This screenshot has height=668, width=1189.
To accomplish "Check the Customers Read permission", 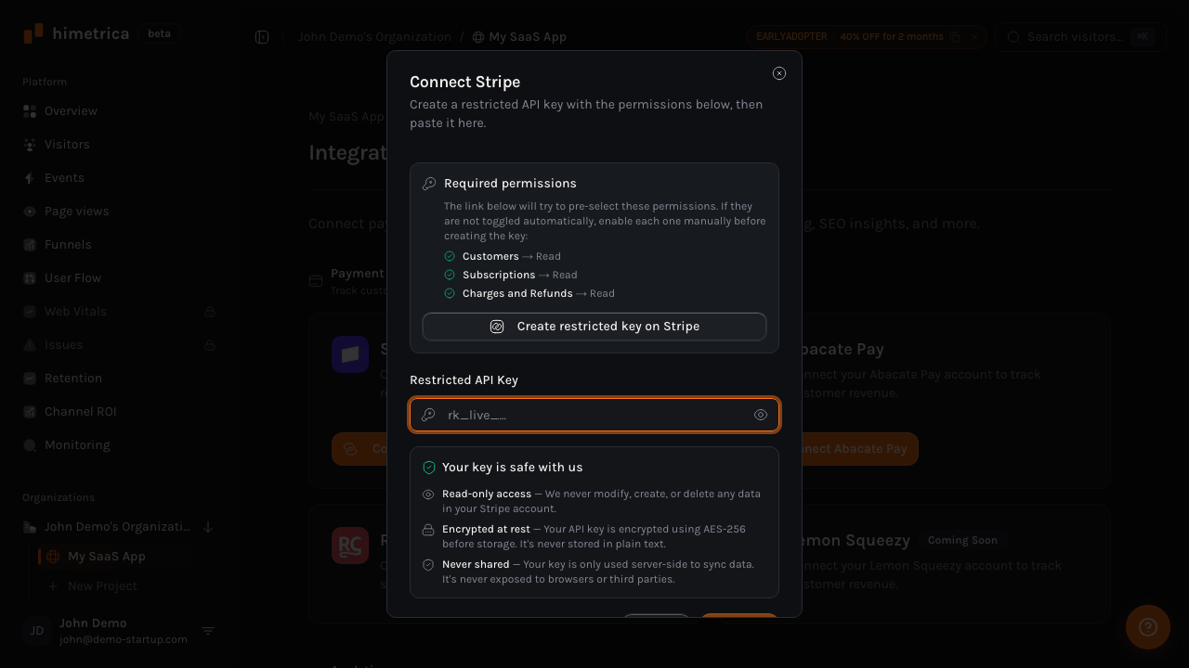I will click(450, 256).
